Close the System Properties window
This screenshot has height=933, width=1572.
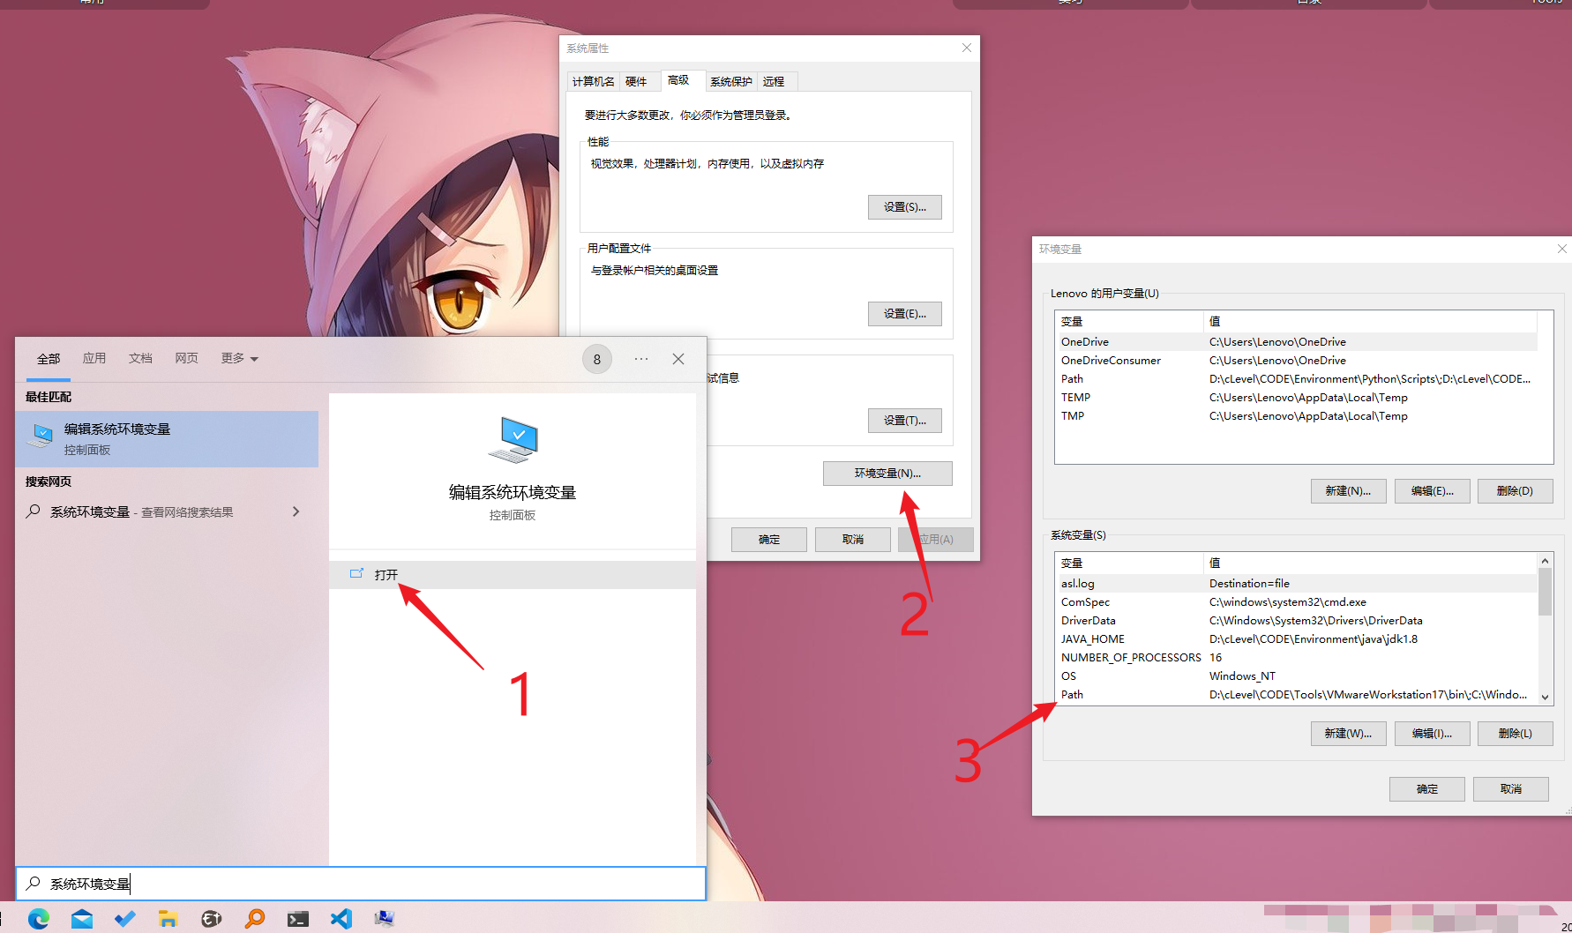click(967, 48)
